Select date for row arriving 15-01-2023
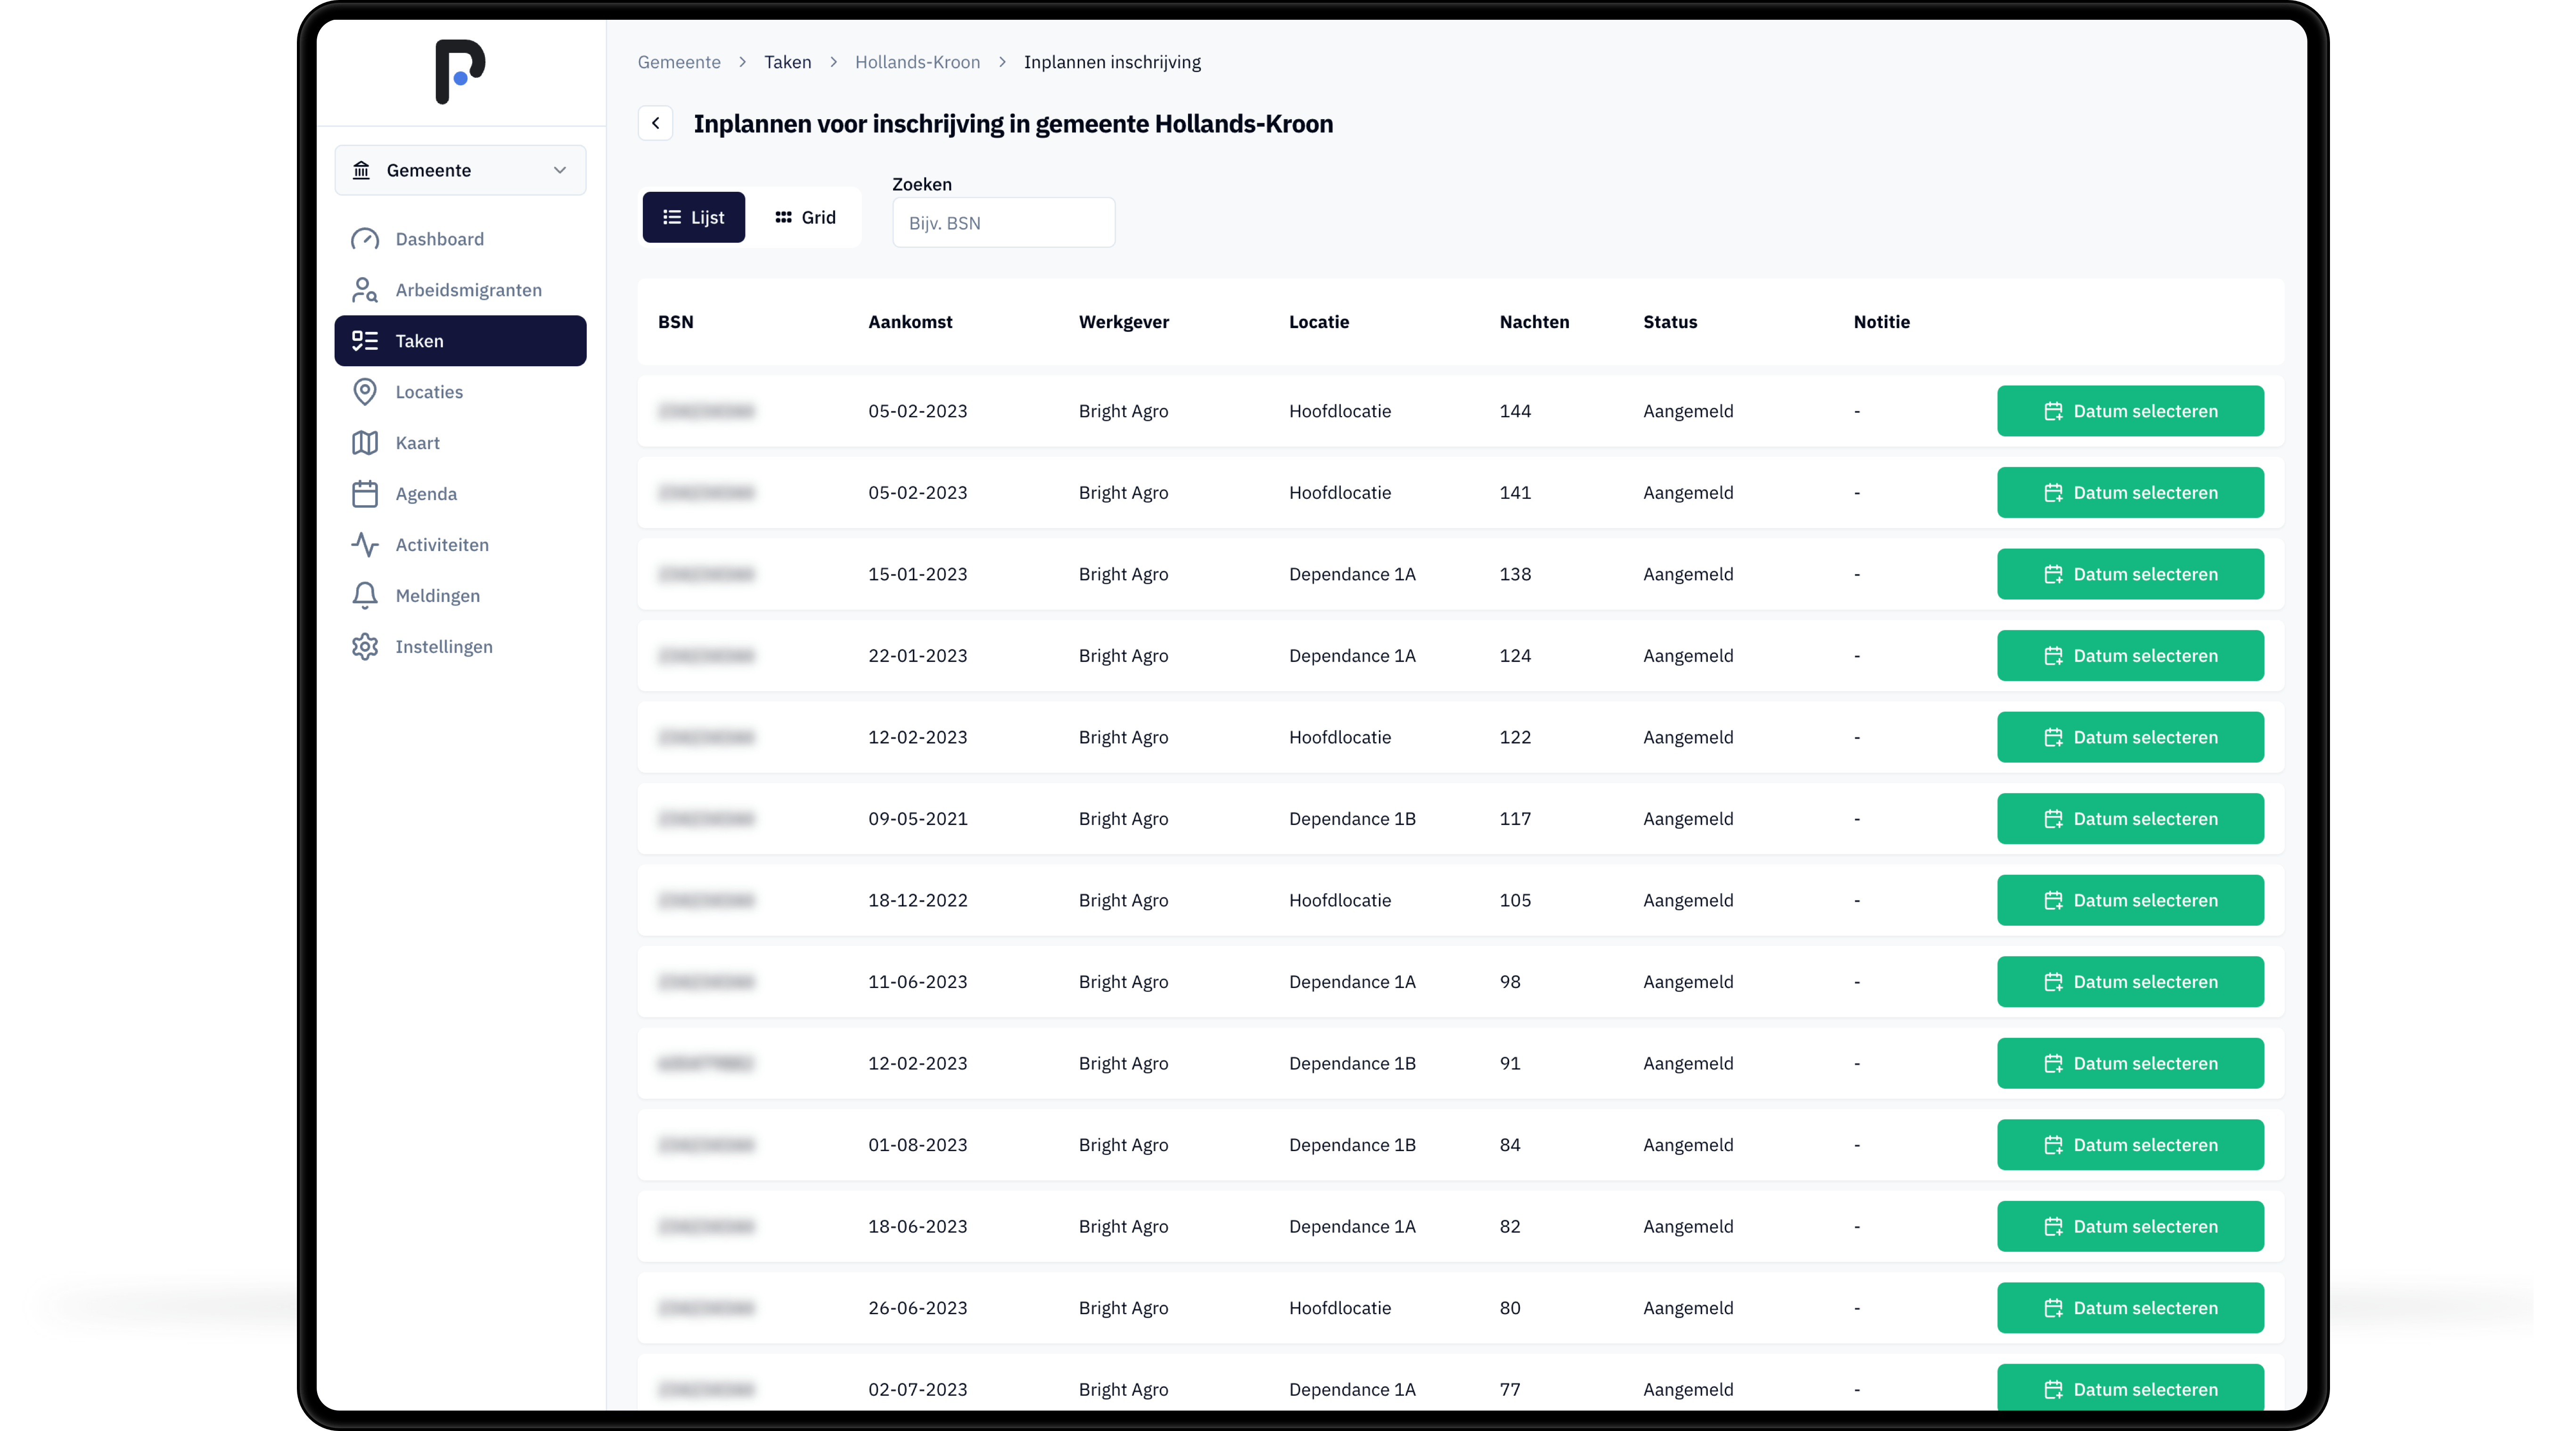2576x1431 pixels. tap(2130, 574)
